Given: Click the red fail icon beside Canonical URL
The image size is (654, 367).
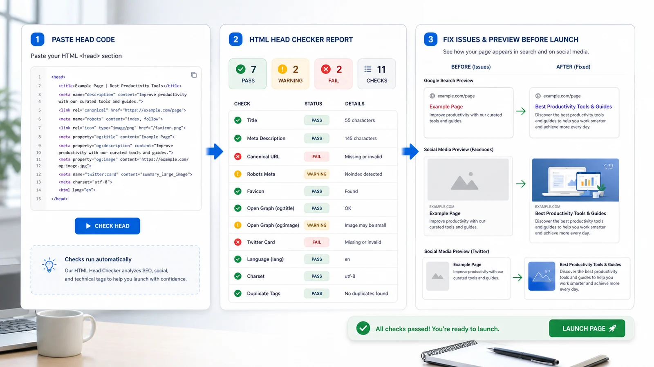Looking at the screenshot, I should [x=238, y=157].
